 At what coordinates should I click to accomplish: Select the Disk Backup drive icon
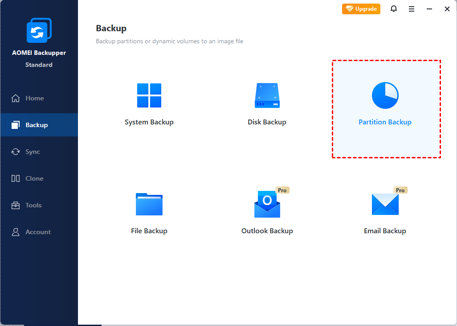tap(267, 95)
